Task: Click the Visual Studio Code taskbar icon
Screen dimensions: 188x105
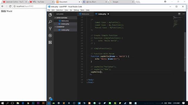Action: coord(48,103)
